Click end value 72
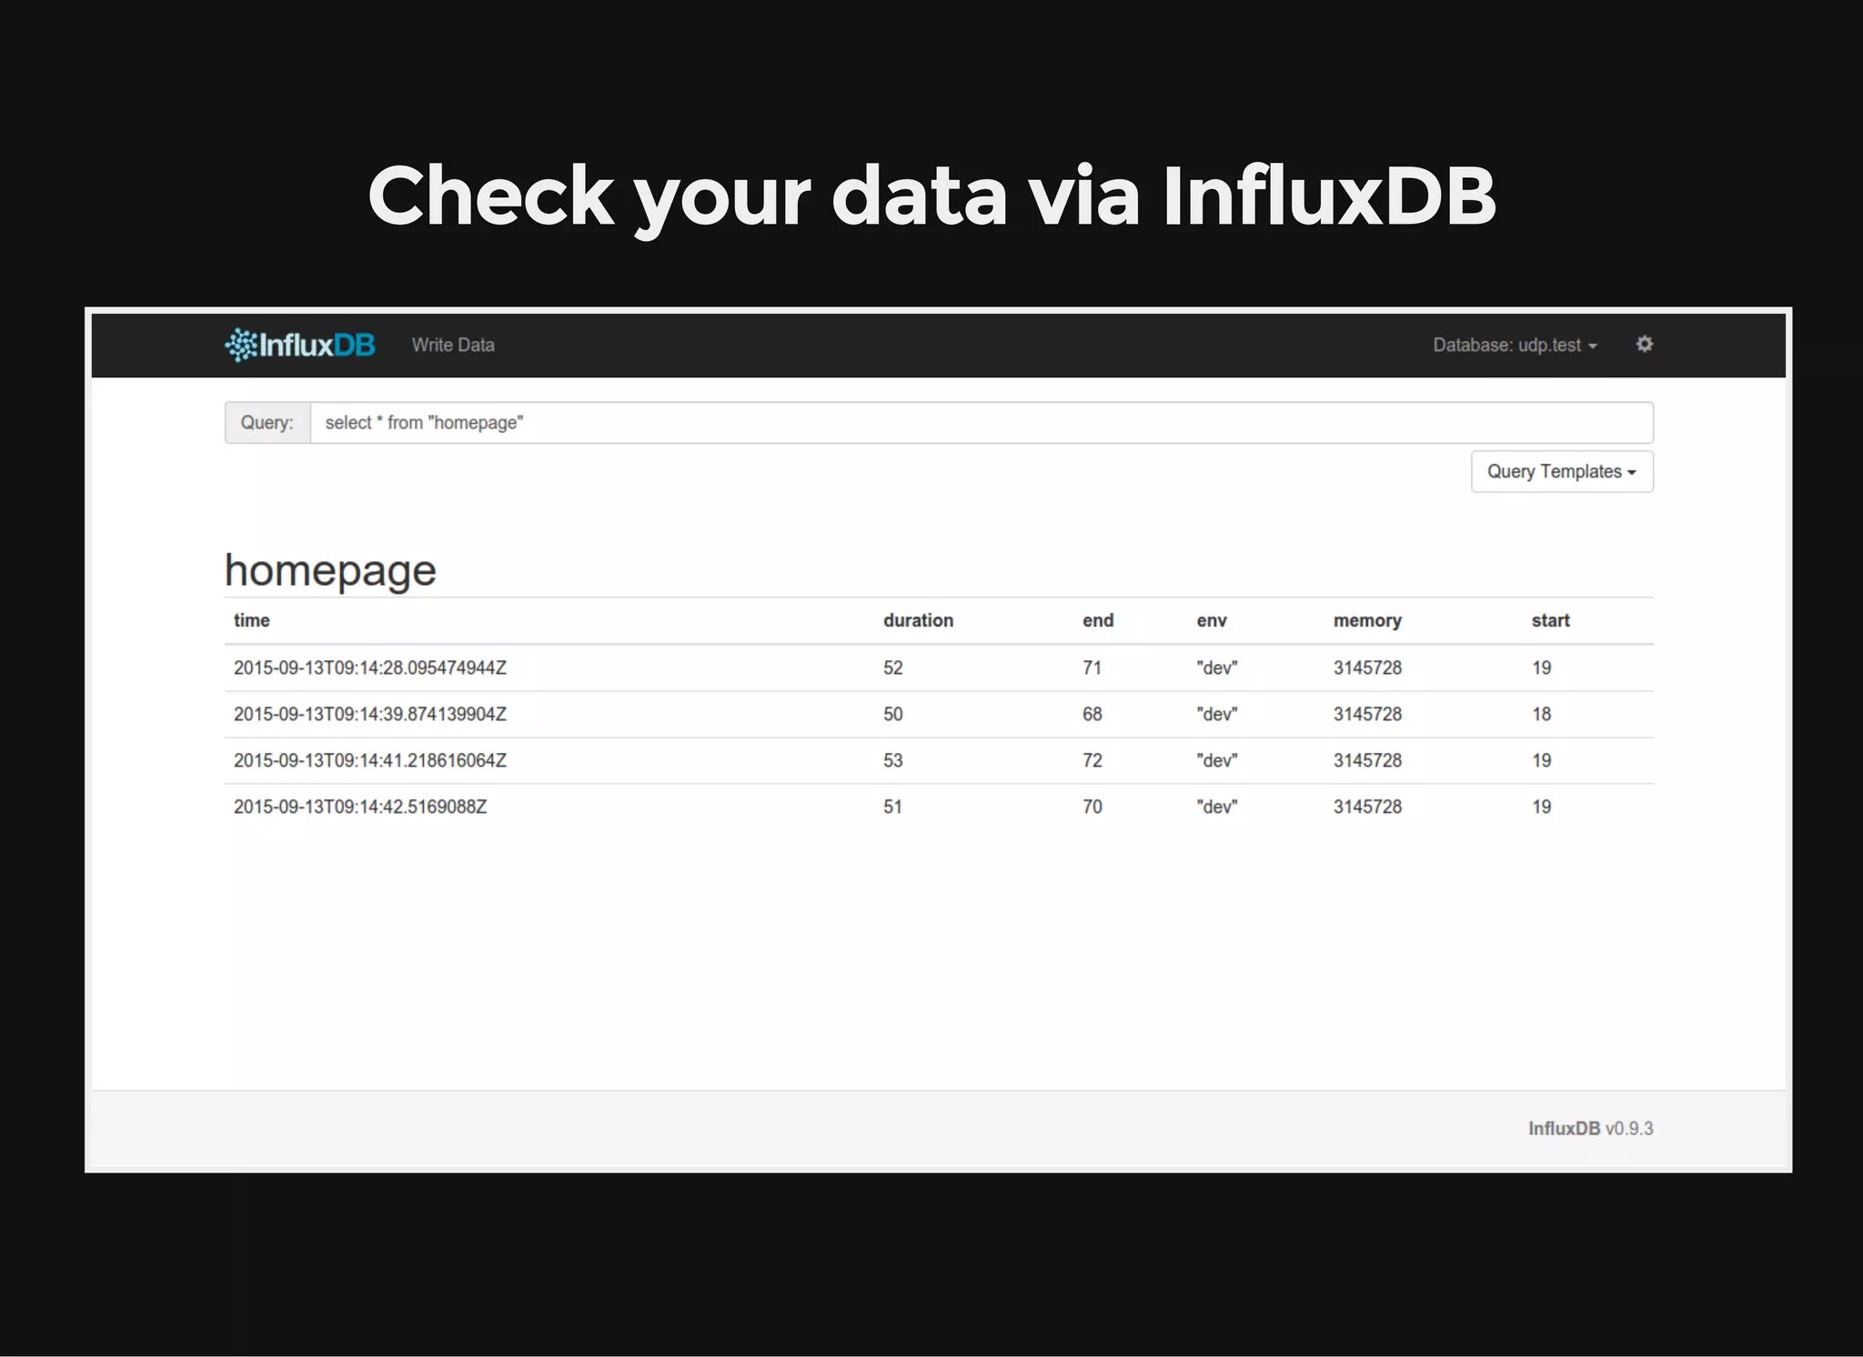Viewport: 1863px width, 1357px height. pos(1092,760)
